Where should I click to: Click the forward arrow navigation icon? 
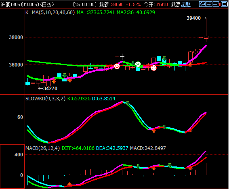click(x=209, y=4)
